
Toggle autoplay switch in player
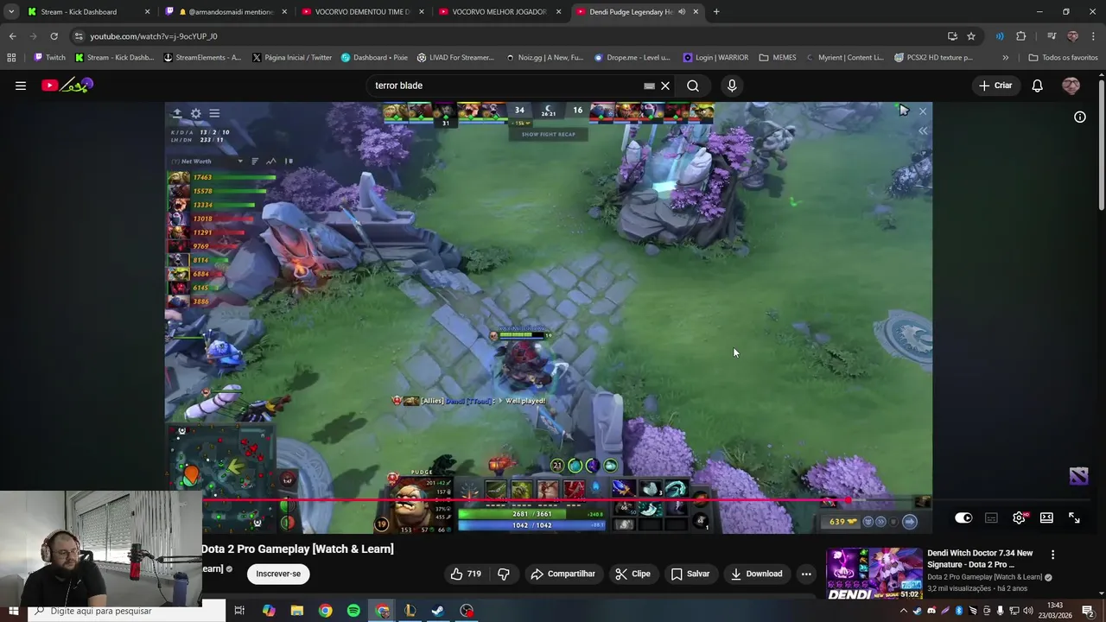point(963,518)
